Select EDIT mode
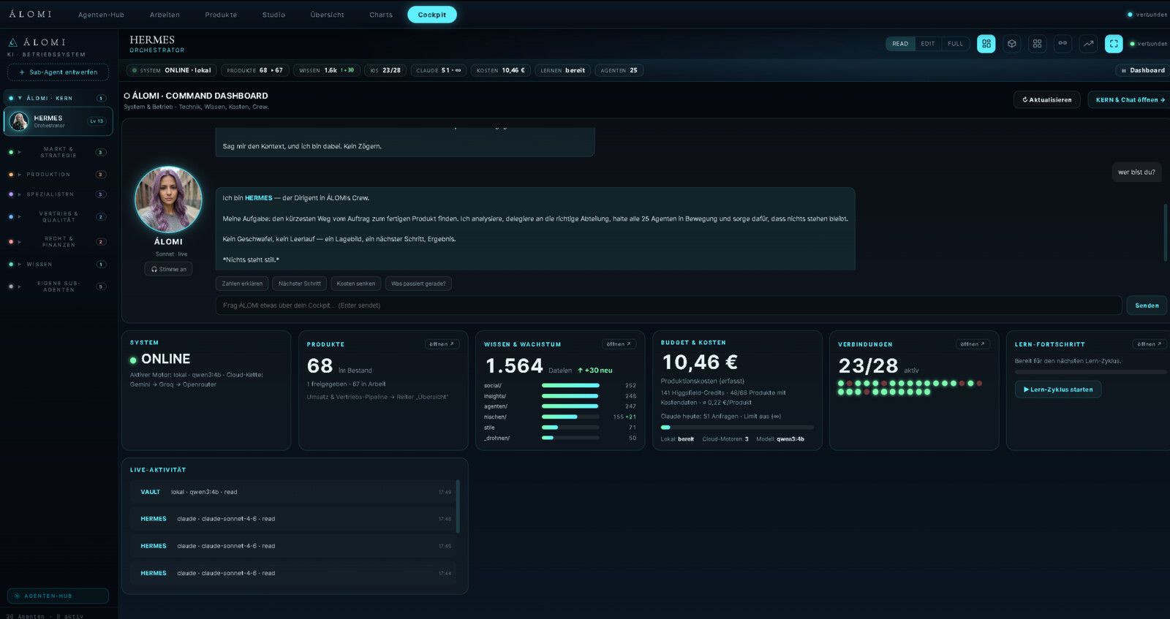The image size is (1170, 619). 928,44
